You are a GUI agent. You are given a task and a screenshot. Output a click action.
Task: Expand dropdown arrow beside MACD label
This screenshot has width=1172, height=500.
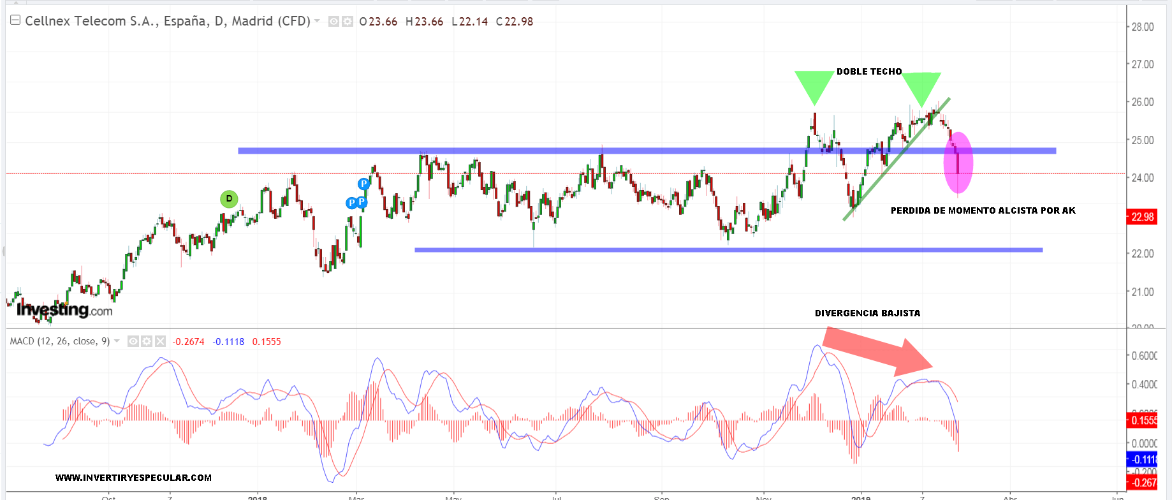click(117, 341)
